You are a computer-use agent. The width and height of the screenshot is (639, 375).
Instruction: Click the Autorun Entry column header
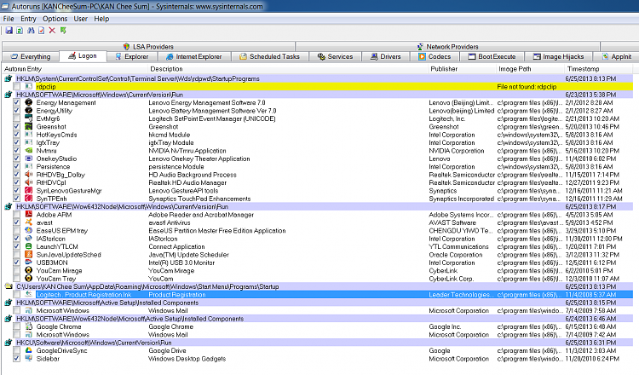75,69
